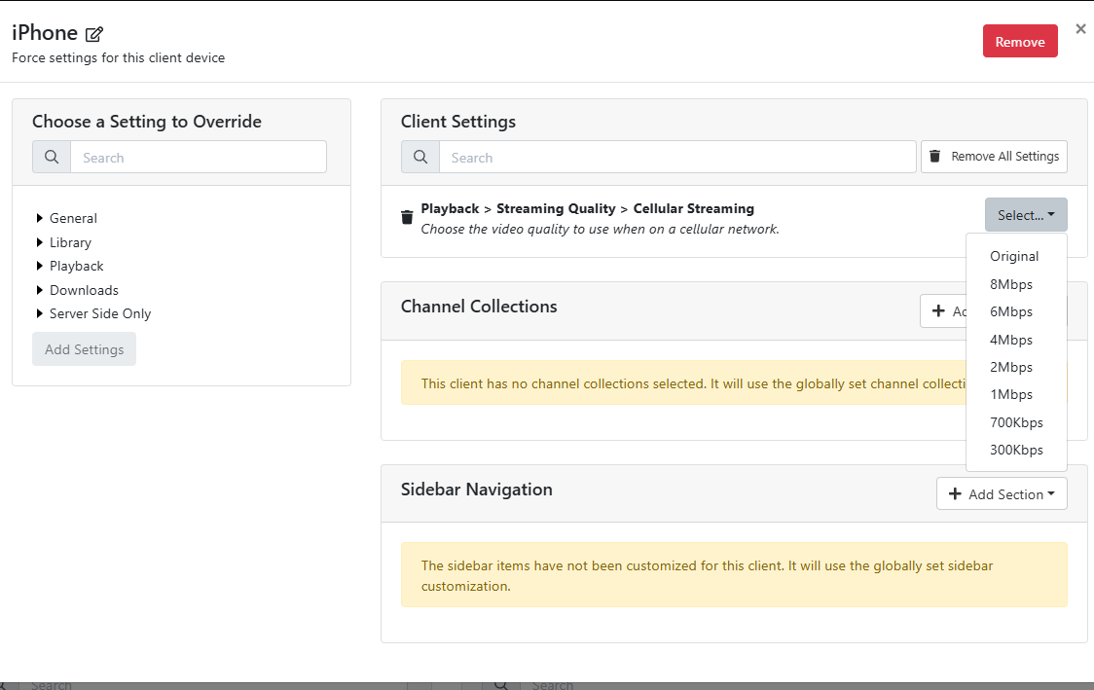
Task: Focus the Client Settings search field
Action: pos(676,158)
